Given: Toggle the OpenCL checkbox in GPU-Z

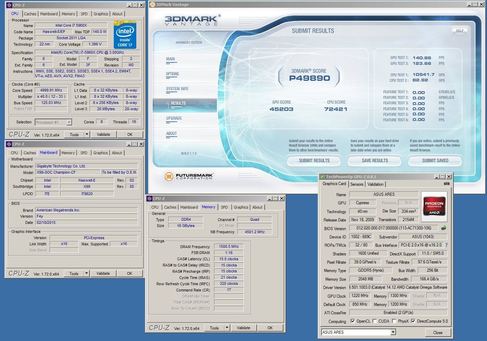Looking at the screenshot, I should pos(353,321).
